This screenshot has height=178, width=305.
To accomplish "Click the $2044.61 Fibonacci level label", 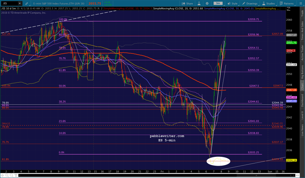I will 253,101.
